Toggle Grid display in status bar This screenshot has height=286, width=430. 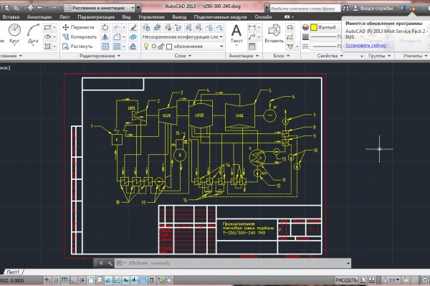click(x=64, y=280)
